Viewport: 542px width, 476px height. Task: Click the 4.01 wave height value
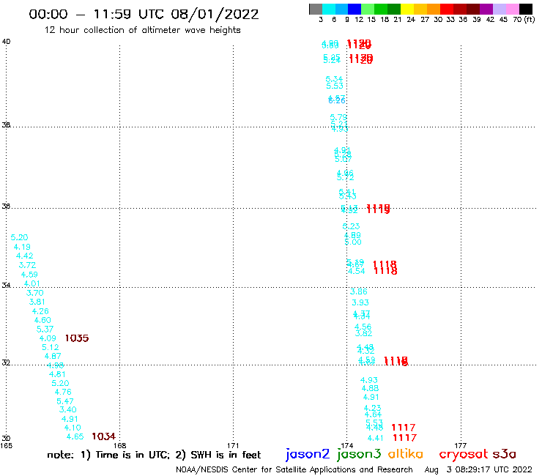click(31, 284)
